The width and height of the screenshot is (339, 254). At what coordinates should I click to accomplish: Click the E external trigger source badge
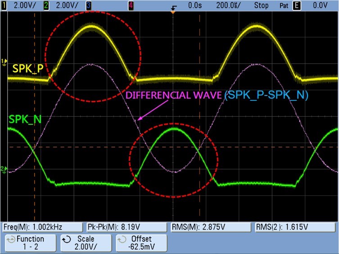296,5
